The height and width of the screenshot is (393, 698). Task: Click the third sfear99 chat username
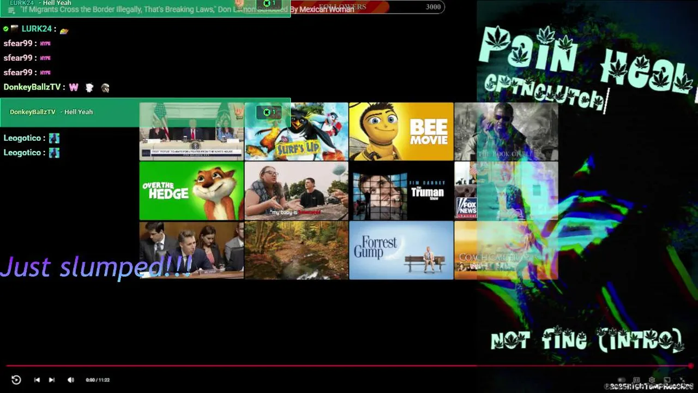coord(17,73)
